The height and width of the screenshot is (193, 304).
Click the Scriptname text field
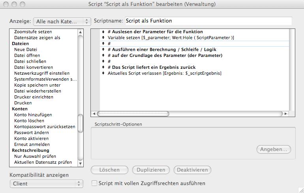click(x=208, y=21)
